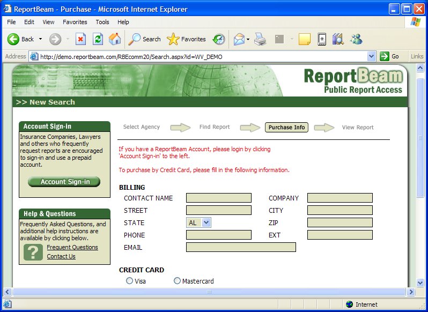The height and width of the screenshot is (312, 428).
Task: Click the New Search header link
Action: pyautogui.click(x=45, y=102)
